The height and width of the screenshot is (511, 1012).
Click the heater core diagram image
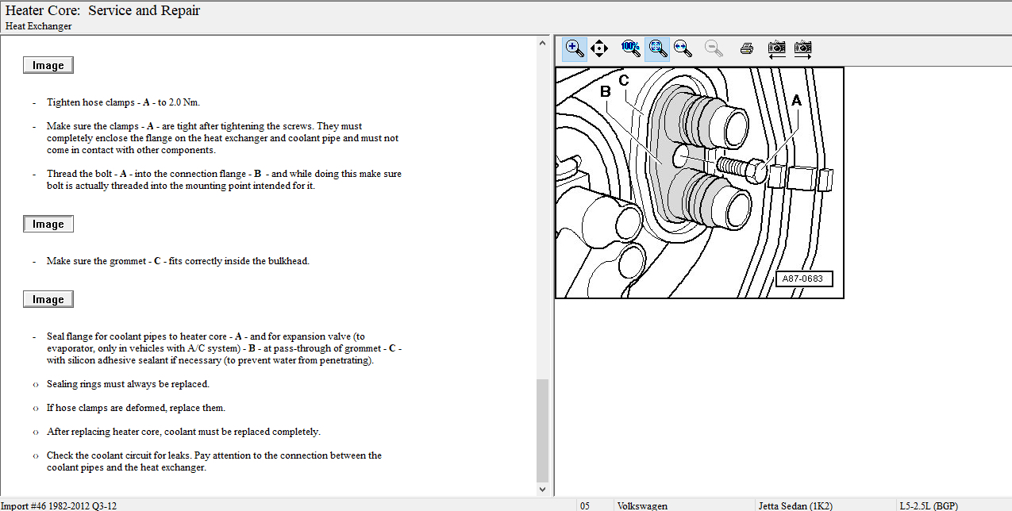699,182
